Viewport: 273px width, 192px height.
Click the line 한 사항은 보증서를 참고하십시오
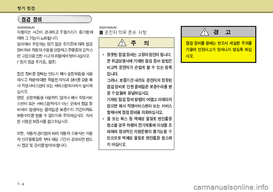point(43,121)
